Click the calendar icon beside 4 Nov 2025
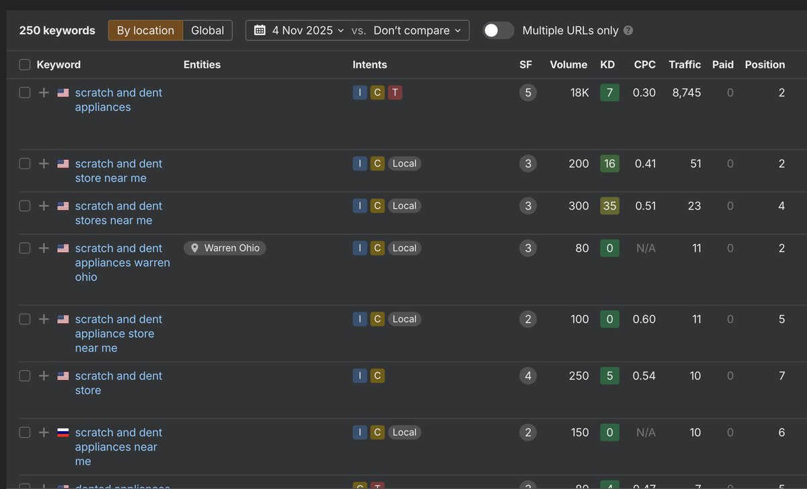This screenshot has height=489, width=807. [260, 30]
